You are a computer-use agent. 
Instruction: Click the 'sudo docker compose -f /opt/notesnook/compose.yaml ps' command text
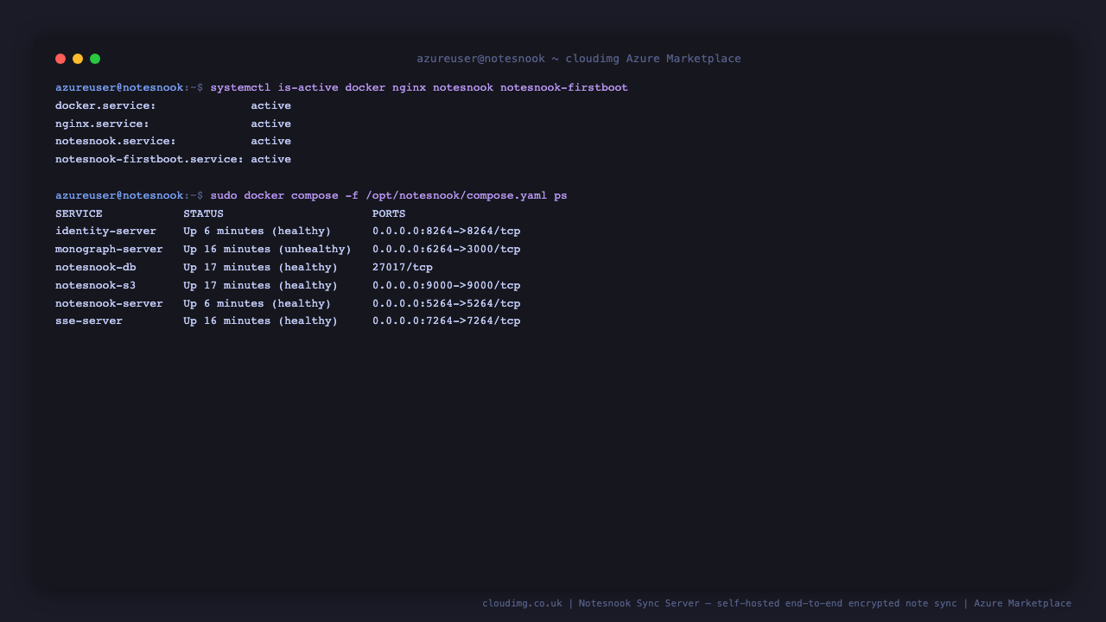(x=389, y=196)
